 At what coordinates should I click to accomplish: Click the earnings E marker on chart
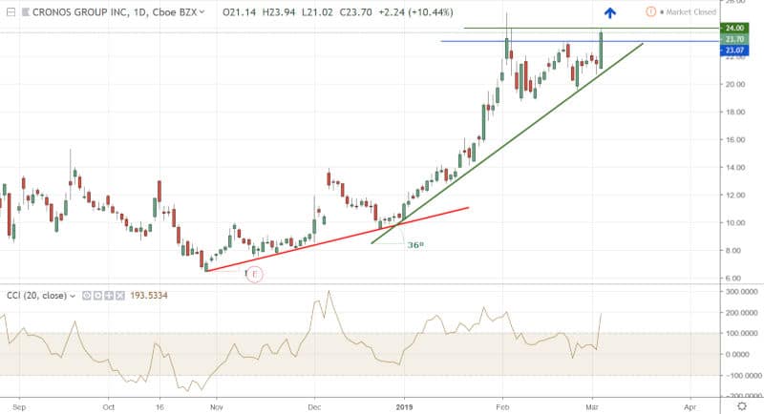254,274
